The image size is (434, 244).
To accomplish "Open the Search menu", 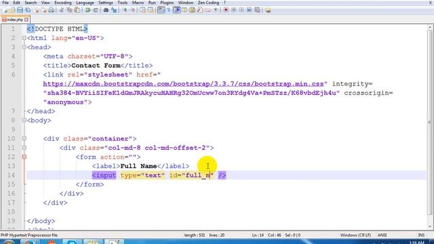I will 31,3.
